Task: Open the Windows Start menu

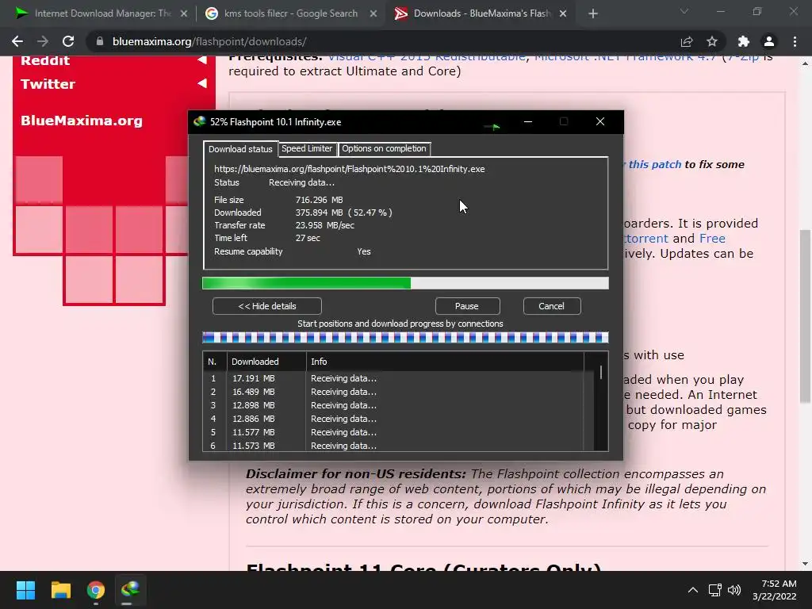Action: coord(25,590)
